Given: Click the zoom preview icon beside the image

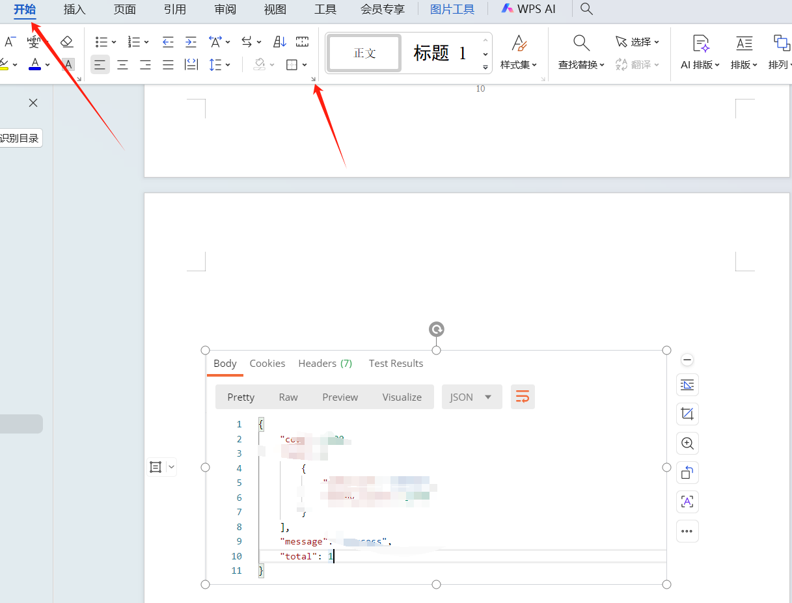Looking at the screenshot, I should tap(687, 444).
